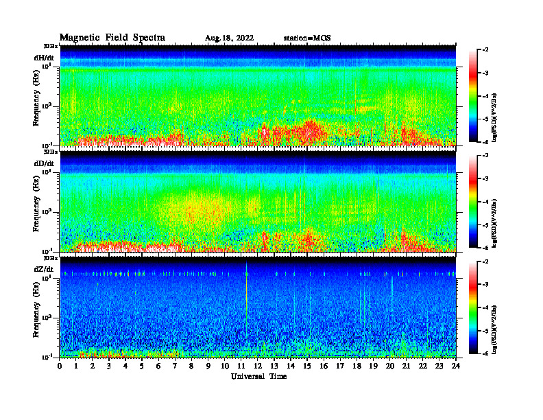543x420 pixels.
Task: Click time axis tick label "2"
Action: pos(93,366)
